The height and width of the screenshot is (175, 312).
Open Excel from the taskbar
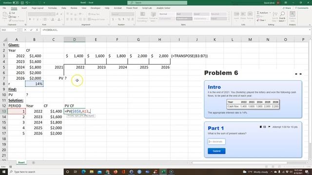click(163, 172)
